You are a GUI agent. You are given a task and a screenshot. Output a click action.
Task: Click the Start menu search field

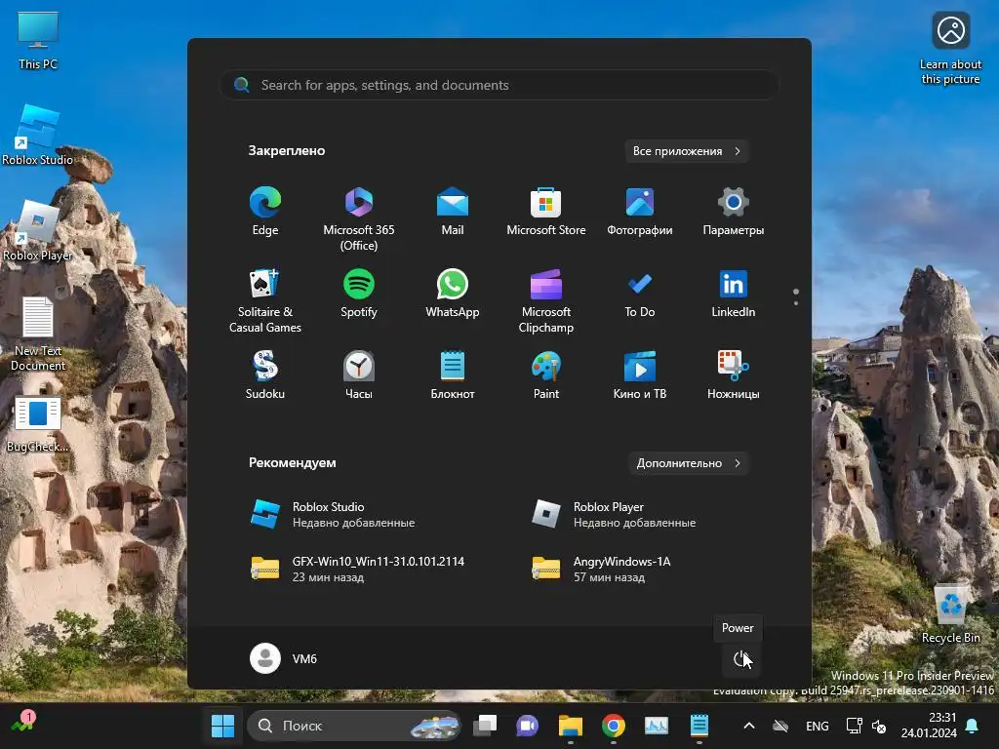click(x=499, y=85)
